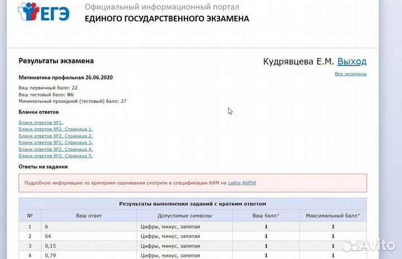Click the Максимальный балл column header
The height and width of the screenshot is (259, 402).
click(x=333, y=216)
